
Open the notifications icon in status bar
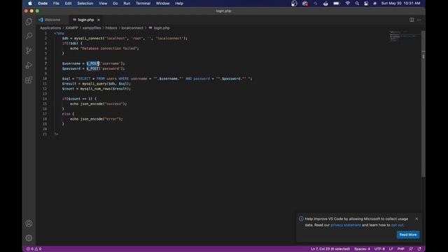click(x=419, y=249)
